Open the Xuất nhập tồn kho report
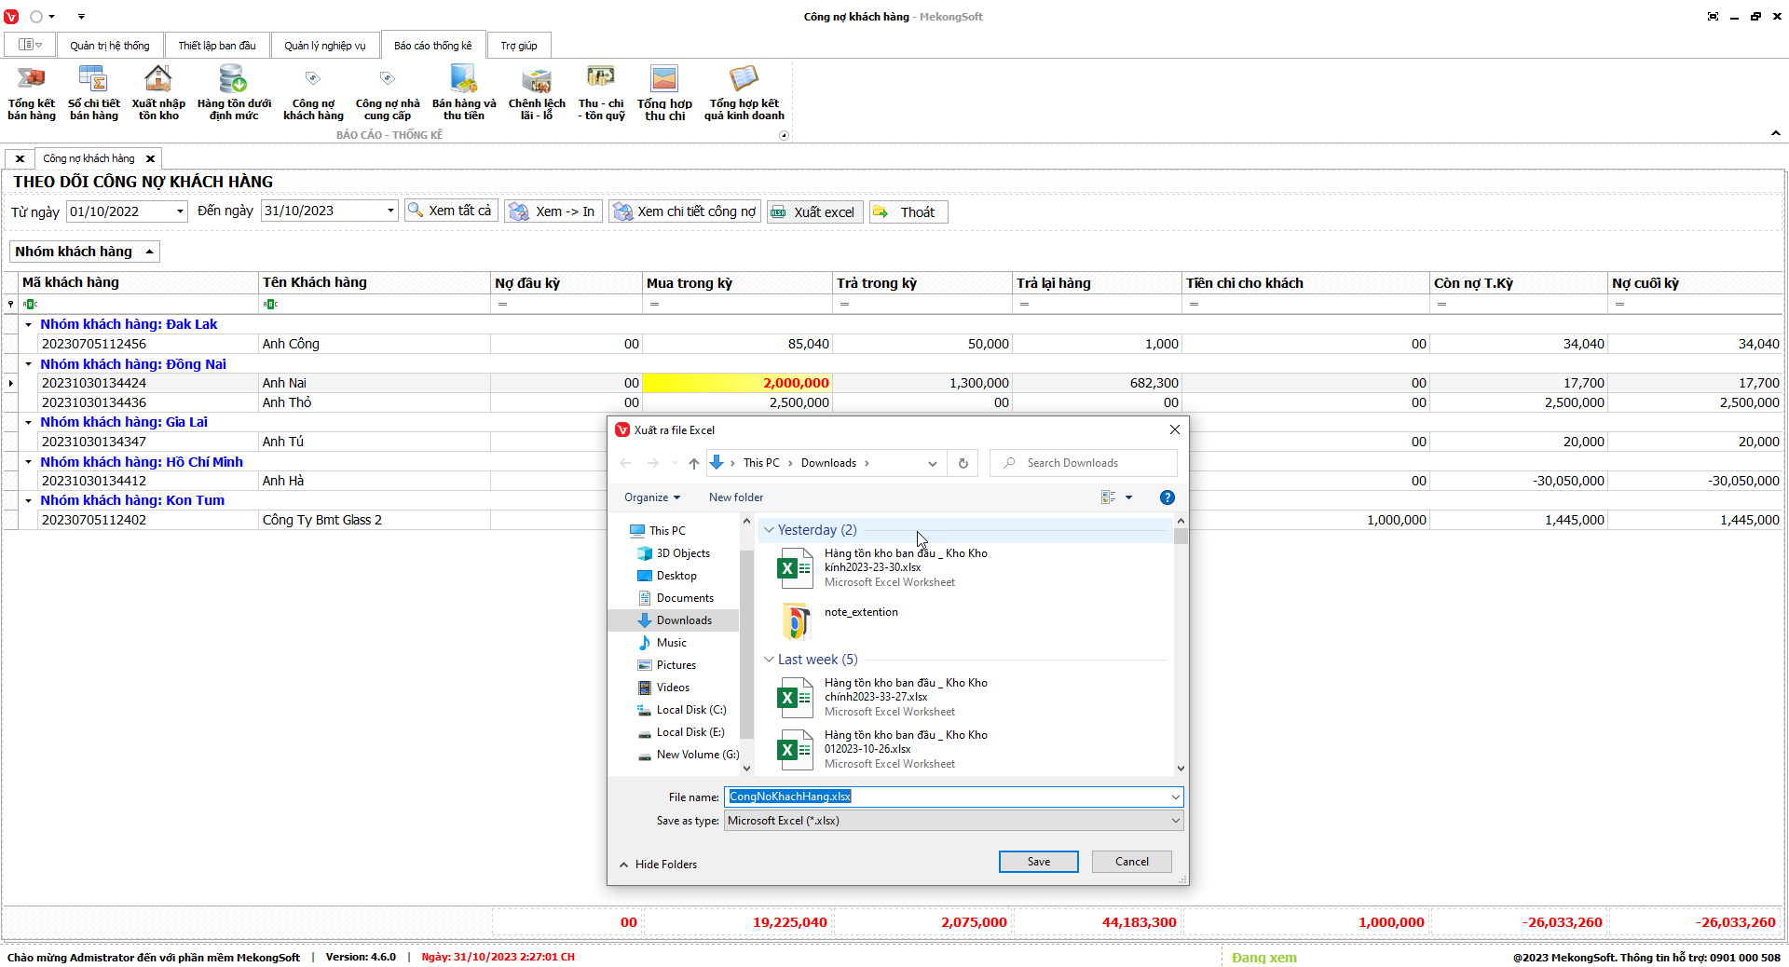The image size is (1789, 967). point(158,92)
